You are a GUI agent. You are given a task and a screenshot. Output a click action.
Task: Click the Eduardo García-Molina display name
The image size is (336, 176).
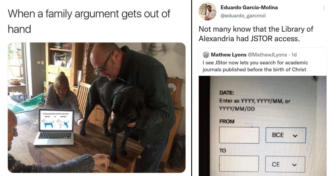249,8
